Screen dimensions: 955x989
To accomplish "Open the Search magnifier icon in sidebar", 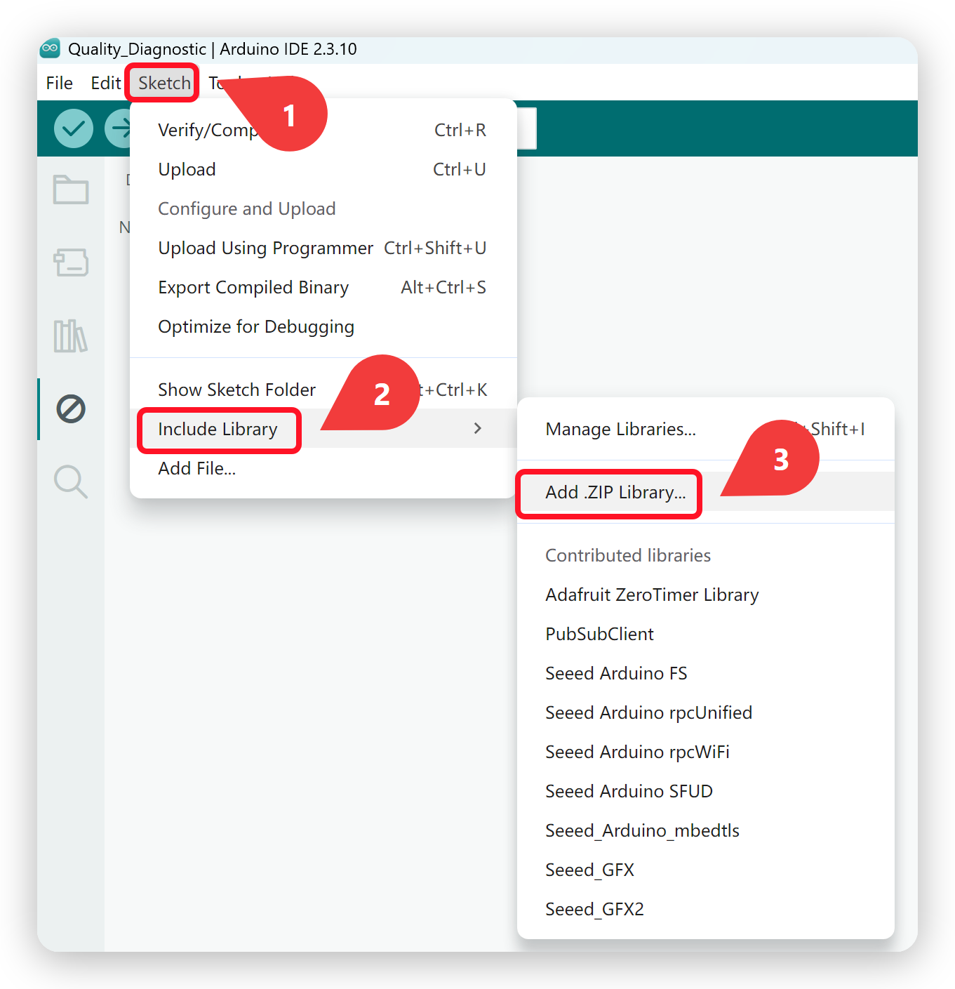I will [71, 482].
